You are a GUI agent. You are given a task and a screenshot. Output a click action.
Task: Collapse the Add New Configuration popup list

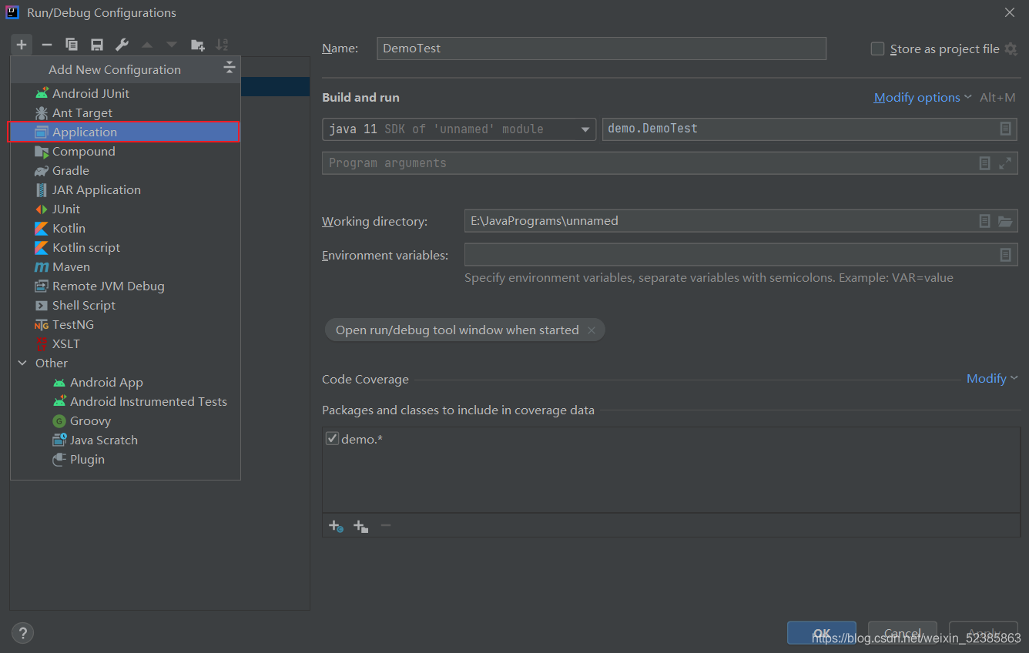(x=229, y=69)
